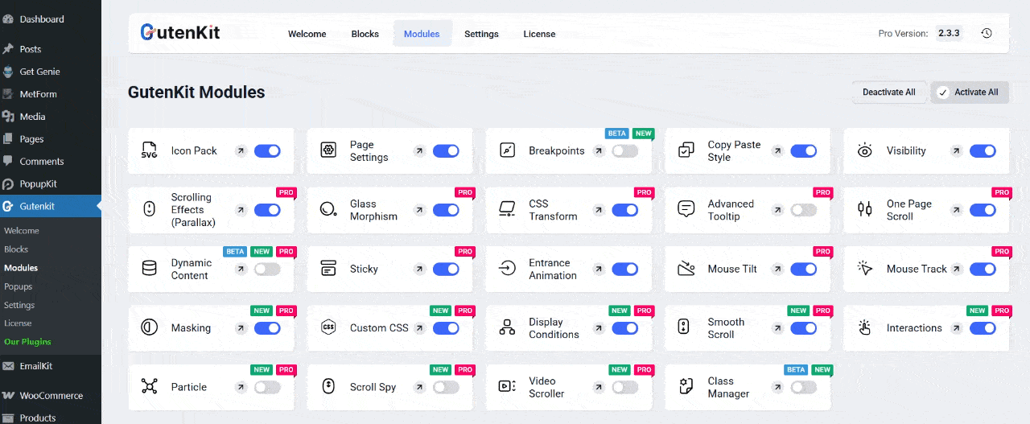1030x424 pixels.
Task: Click the version history clock icon
Action: (987, 34)
